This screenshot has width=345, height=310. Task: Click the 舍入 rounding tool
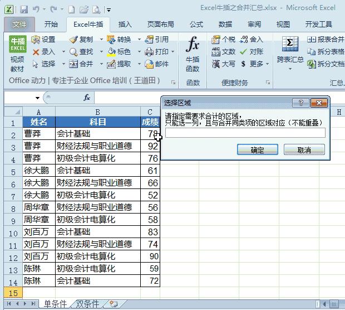252,40
